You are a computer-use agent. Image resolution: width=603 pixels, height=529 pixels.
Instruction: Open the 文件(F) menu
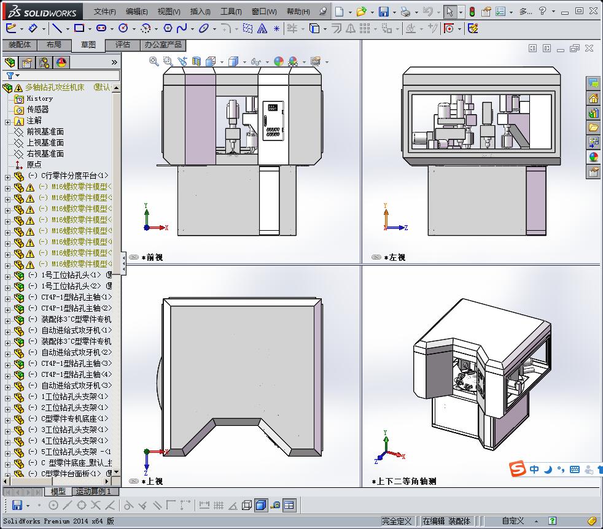104,12
